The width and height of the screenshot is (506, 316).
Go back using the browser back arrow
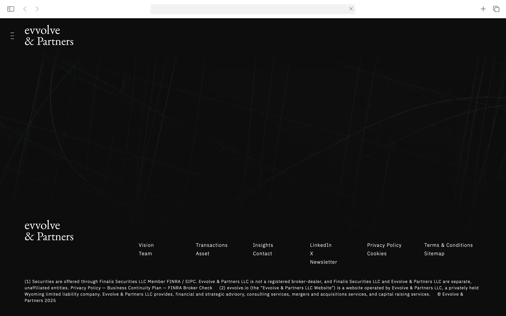[x=25, y=9]
